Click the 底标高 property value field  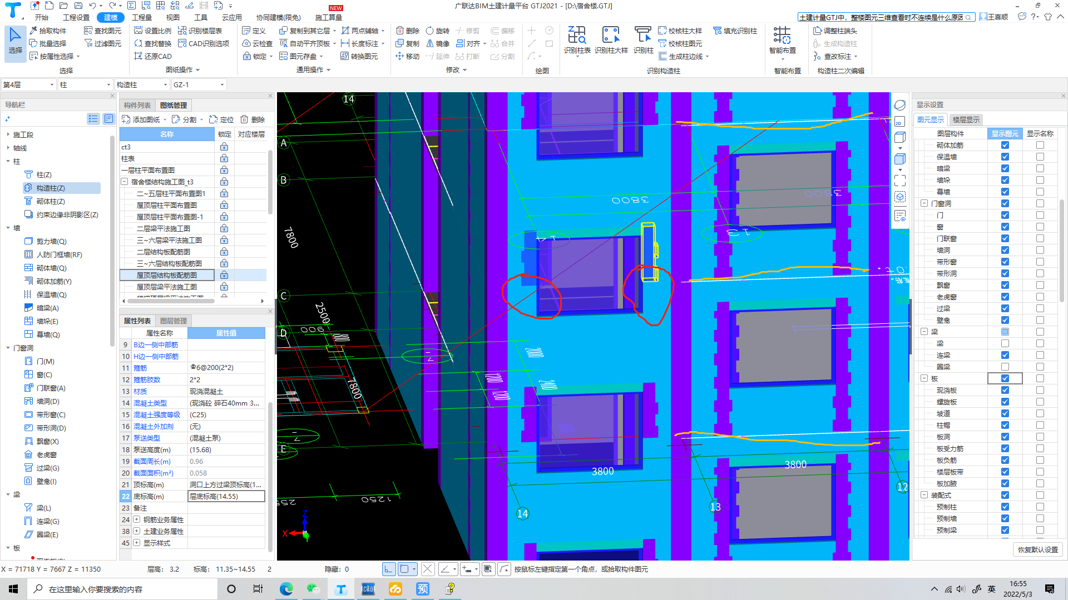226,497
